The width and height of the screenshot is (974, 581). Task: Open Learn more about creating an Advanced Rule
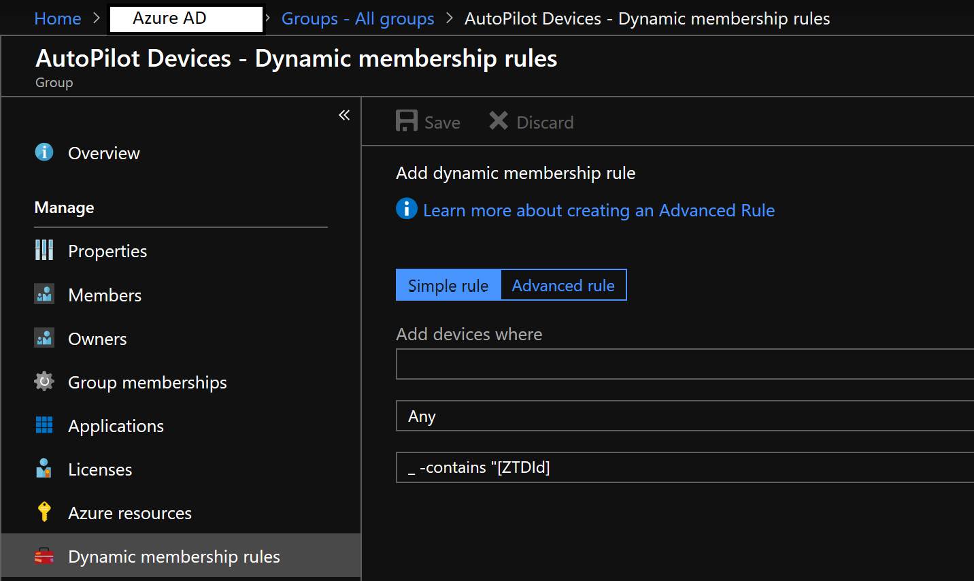click(599, 210)
